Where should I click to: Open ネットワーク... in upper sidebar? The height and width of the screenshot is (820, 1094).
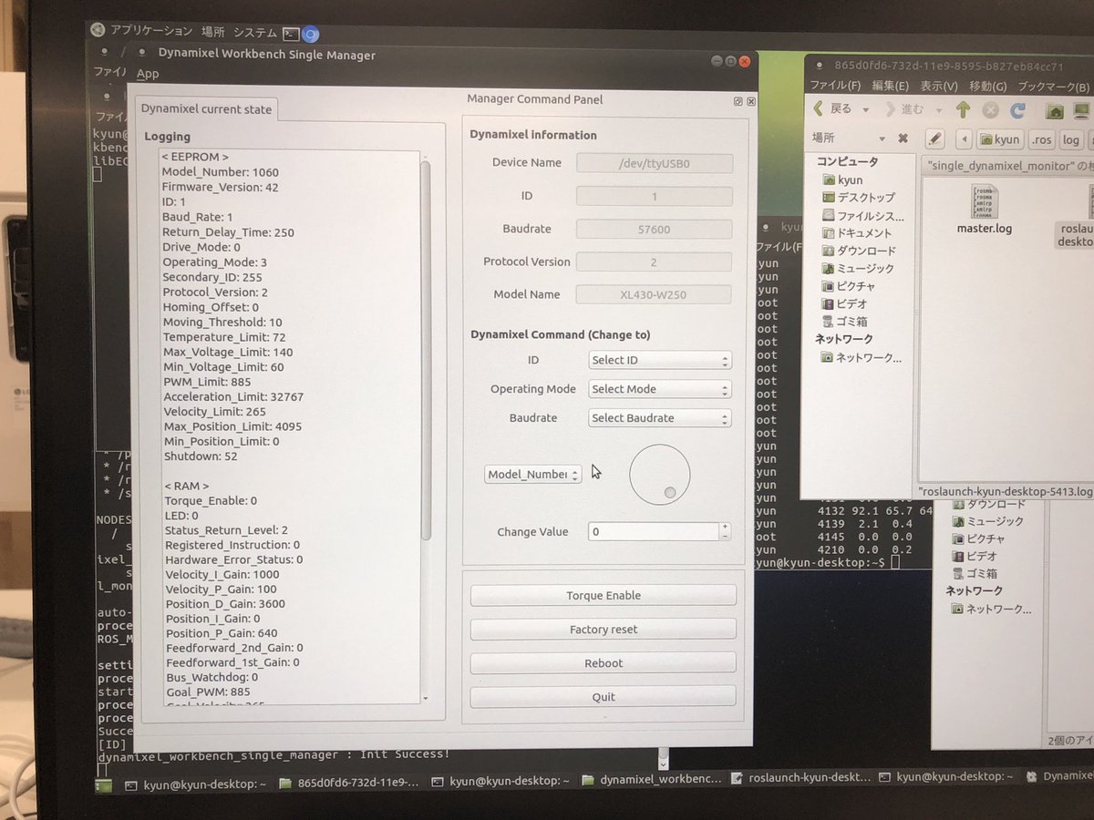click(862, 357)
